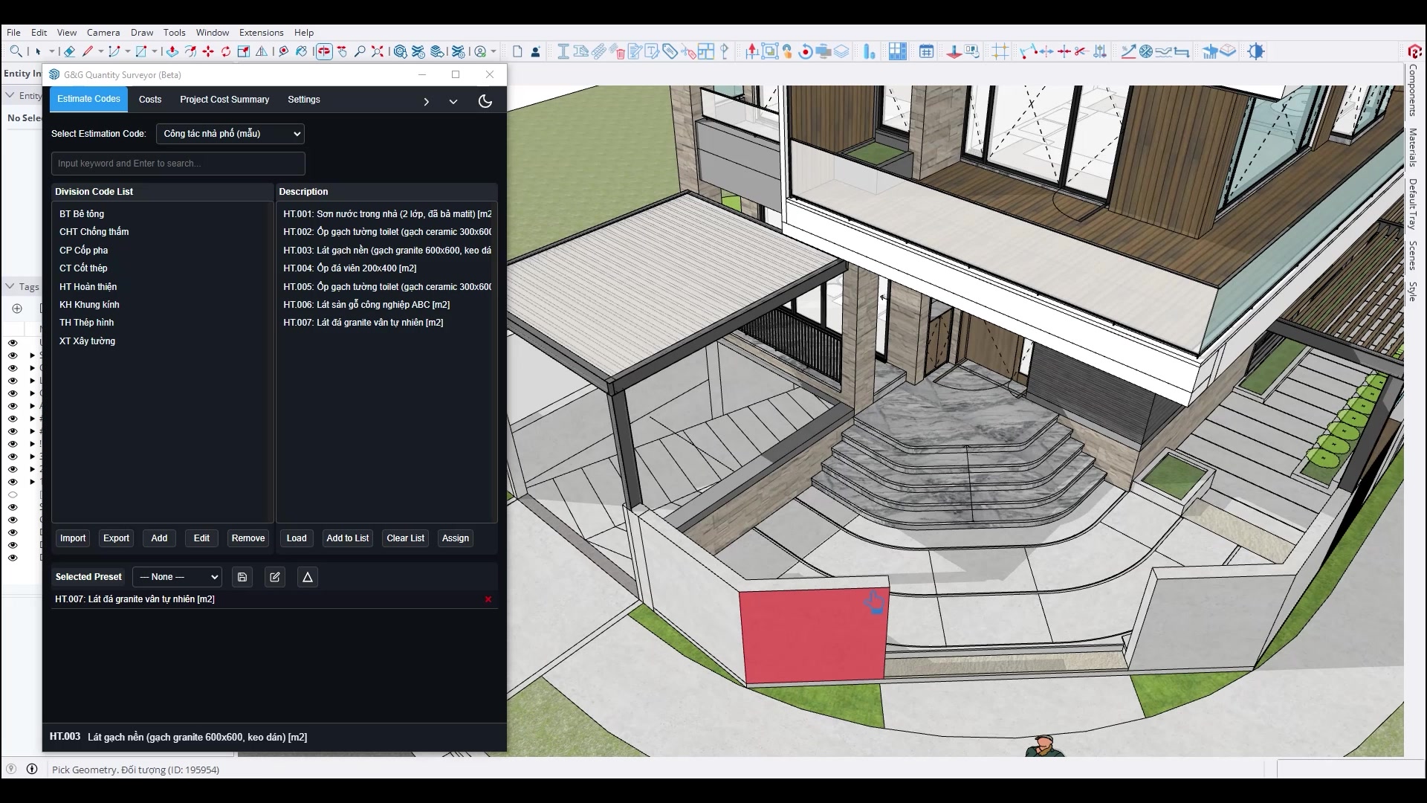
Task: Switch to the Costs tab
Action: pyautogui.click(x=150, y=100)
